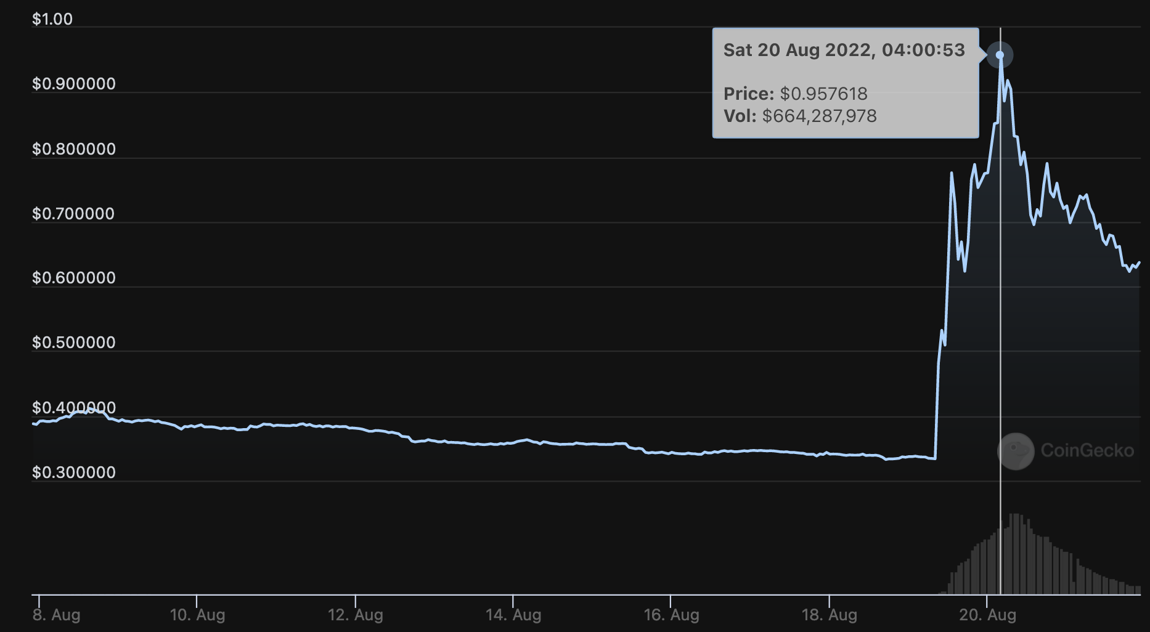Image resolution: width=1150 pixels, height=632 pixels.
Task: Select the highlighted peak price data point
Action: (x=1000, y=55)
